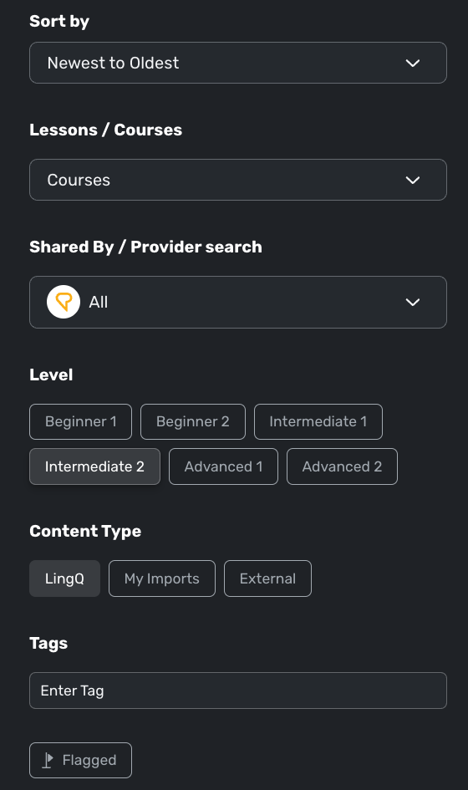Toggle the Beginner 1 level filter

[80, 421]
